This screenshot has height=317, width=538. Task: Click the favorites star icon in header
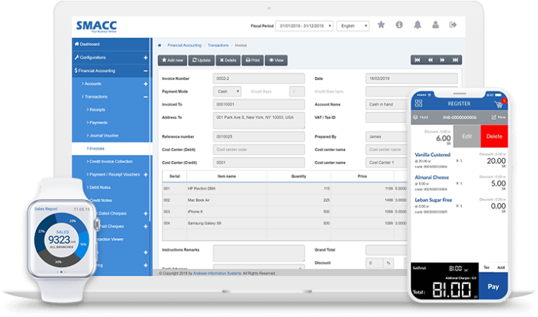pos(381,25)
